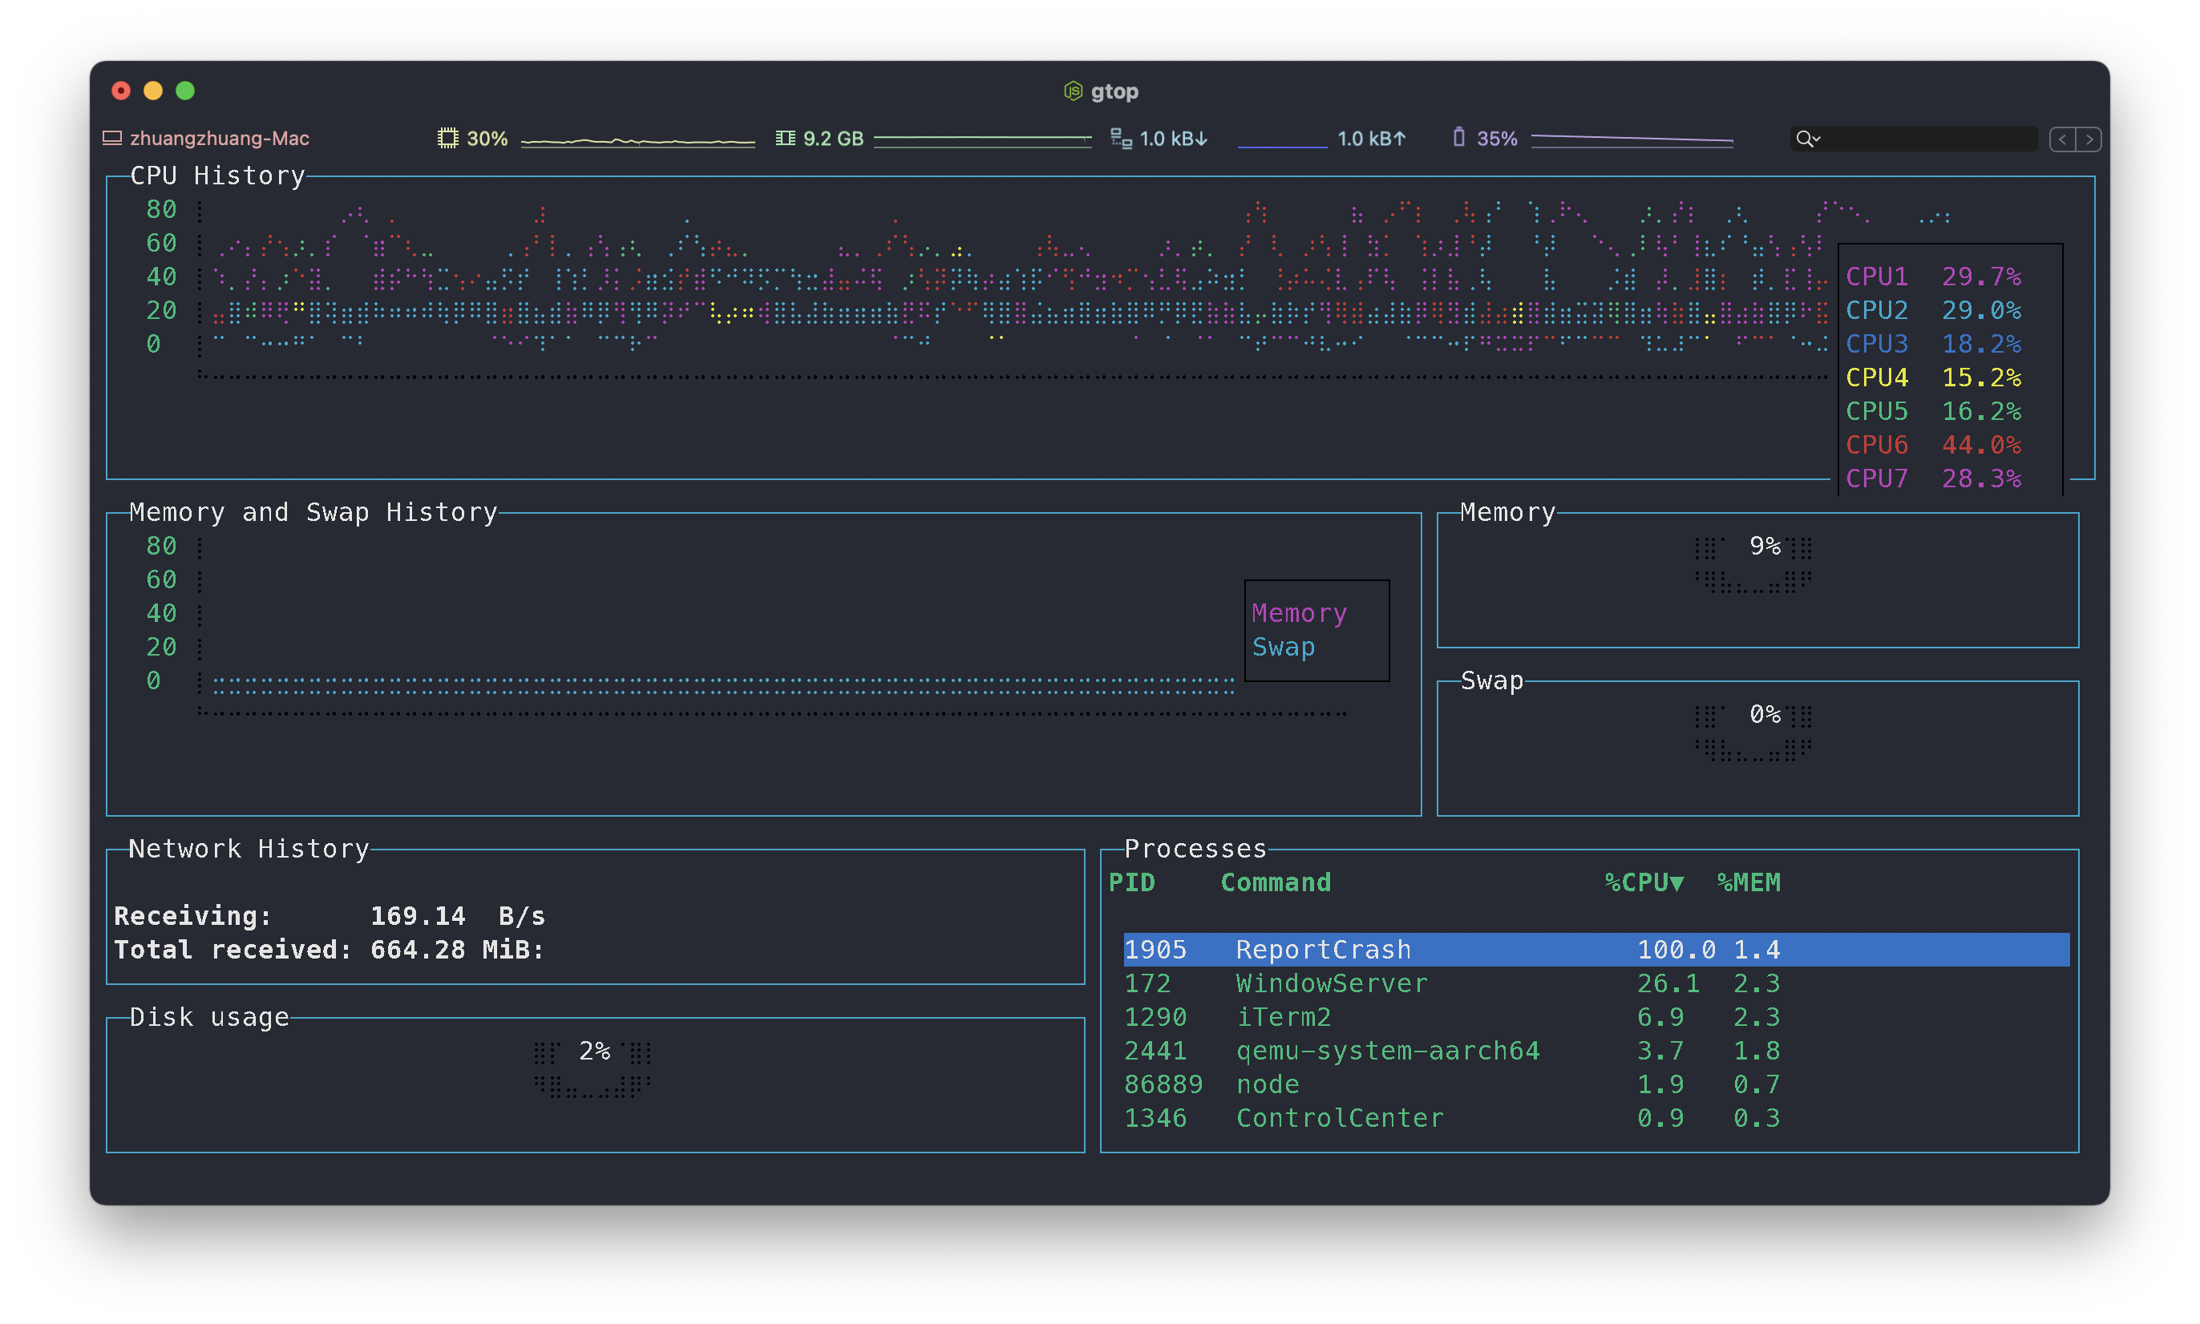Click the 1.0 kB upload rate label
2200x1324 pixels.
[1371, 139]
